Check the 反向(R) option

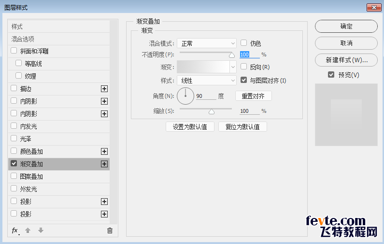click(243, 67)
